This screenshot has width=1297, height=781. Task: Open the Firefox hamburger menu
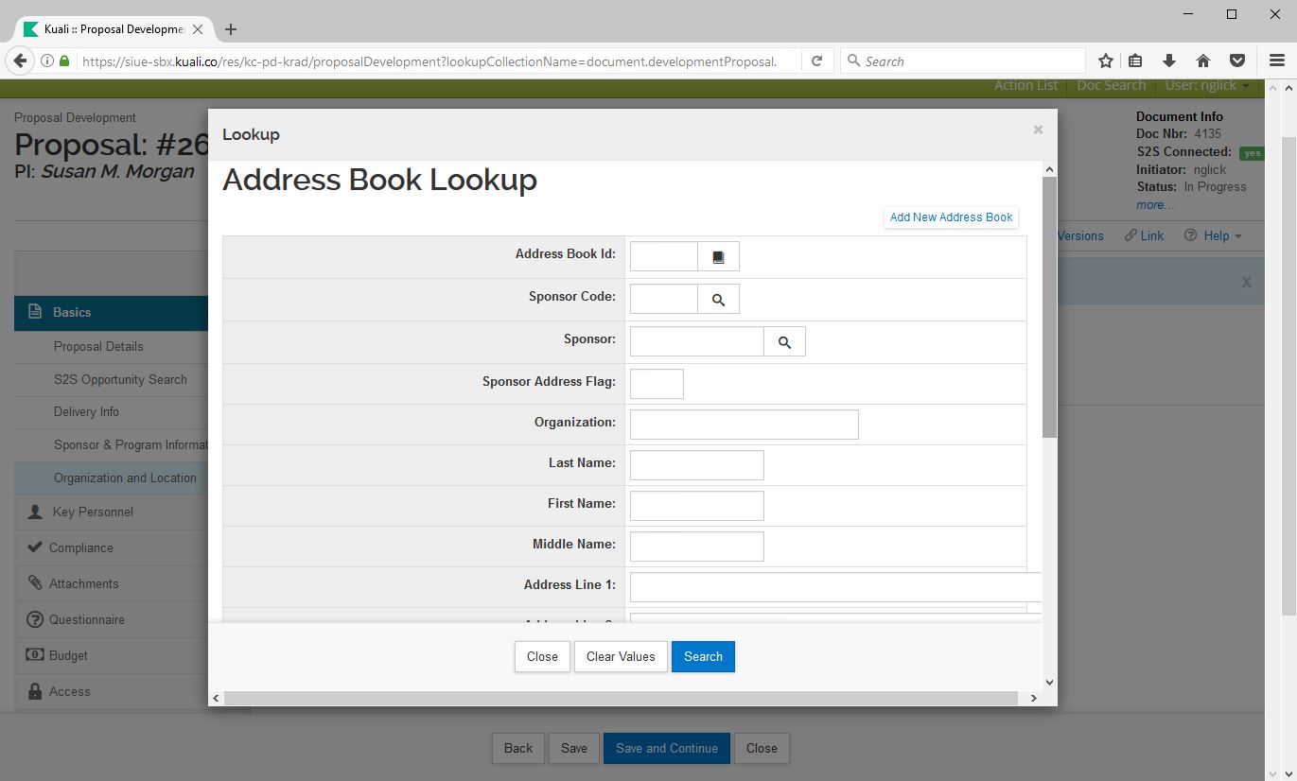pyautogui.click(x=1276, y=61)
